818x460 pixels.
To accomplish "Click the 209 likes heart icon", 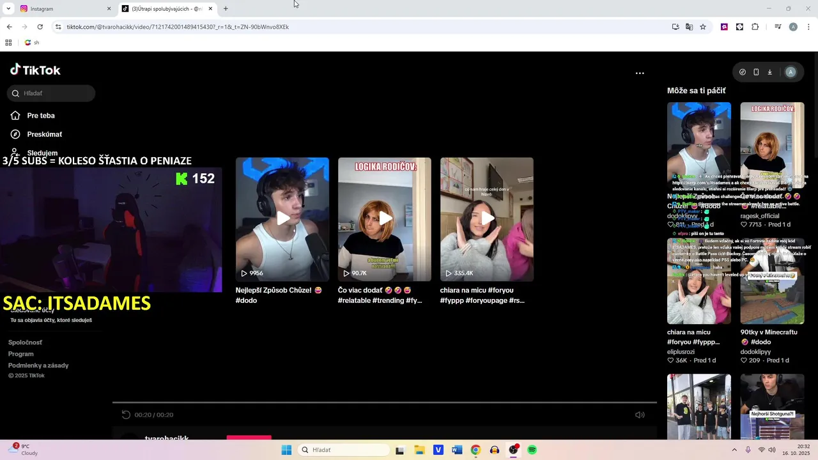I will click(x=744, y=360).
